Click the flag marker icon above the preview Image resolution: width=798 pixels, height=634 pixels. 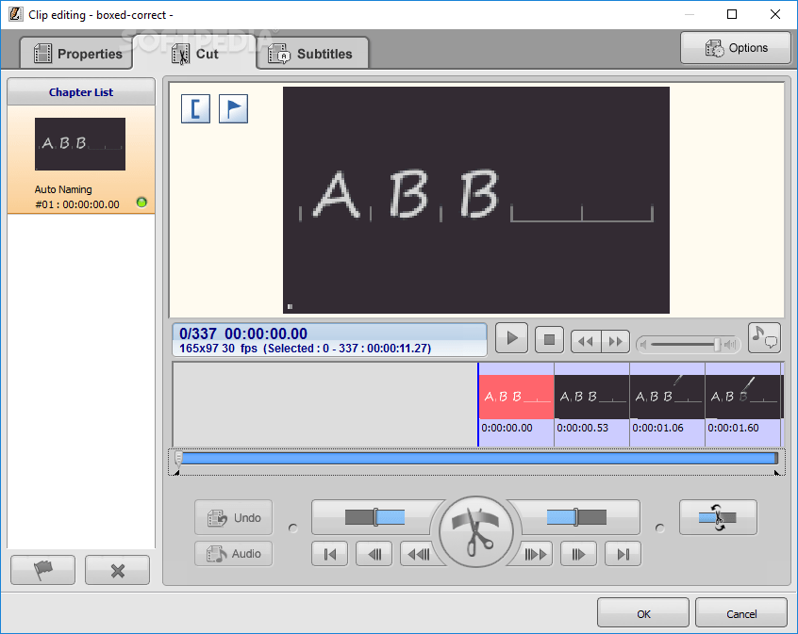click(x=233, y=108)
